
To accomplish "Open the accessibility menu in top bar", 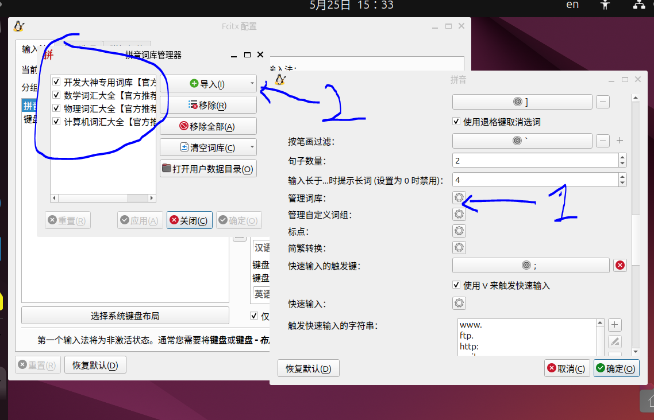I will coord(605,5).
